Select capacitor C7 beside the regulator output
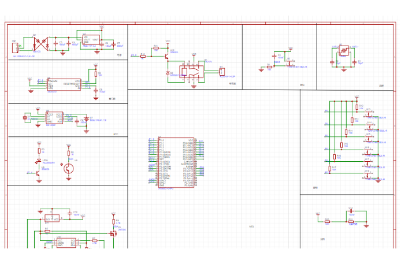Viewport: 416px width, 260px height. [x=114, y=44]
